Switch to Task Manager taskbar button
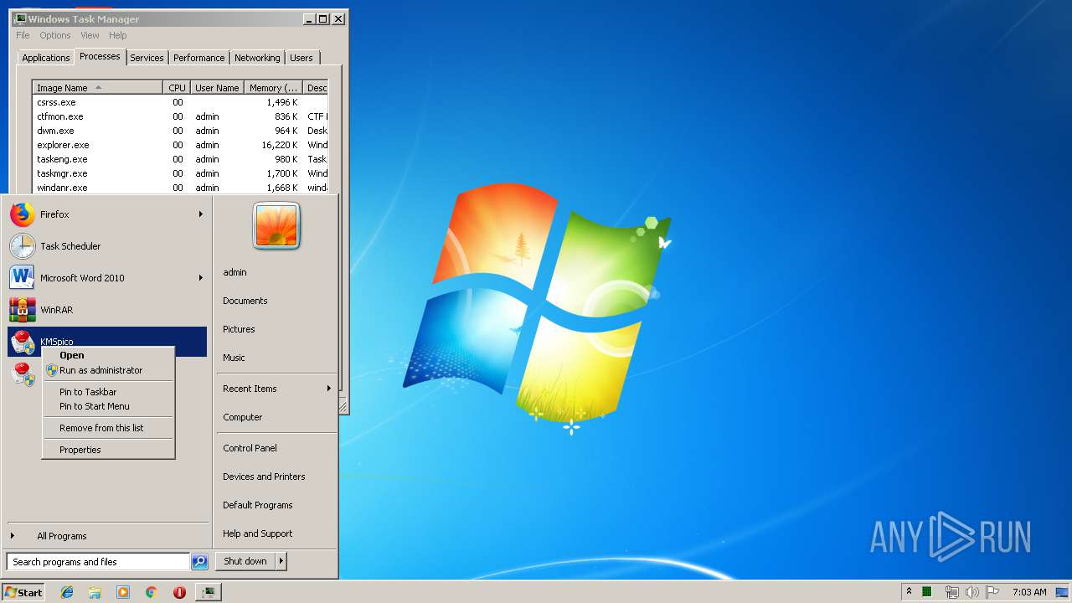Image resolution: width=1072 pixels, height=603 pixels. pyautogui.click(x=208, y=592)
